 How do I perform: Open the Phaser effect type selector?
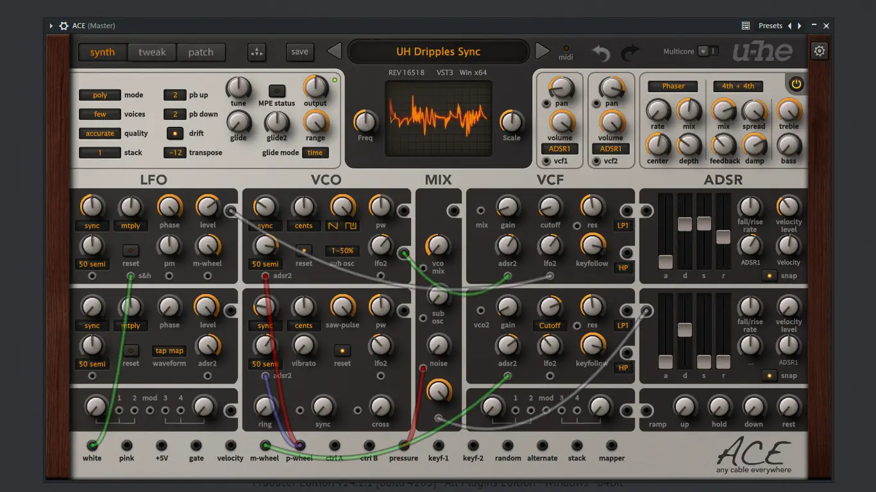(673, 86)
